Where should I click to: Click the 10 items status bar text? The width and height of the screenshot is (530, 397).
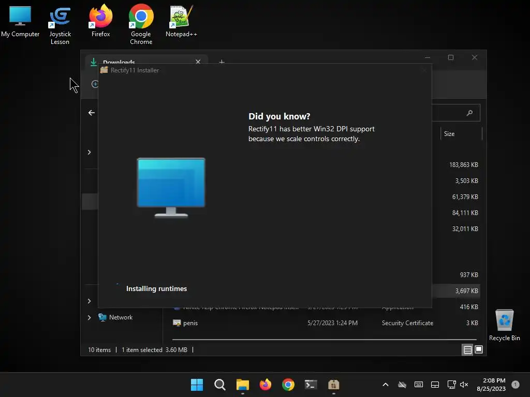pos(99,350)
